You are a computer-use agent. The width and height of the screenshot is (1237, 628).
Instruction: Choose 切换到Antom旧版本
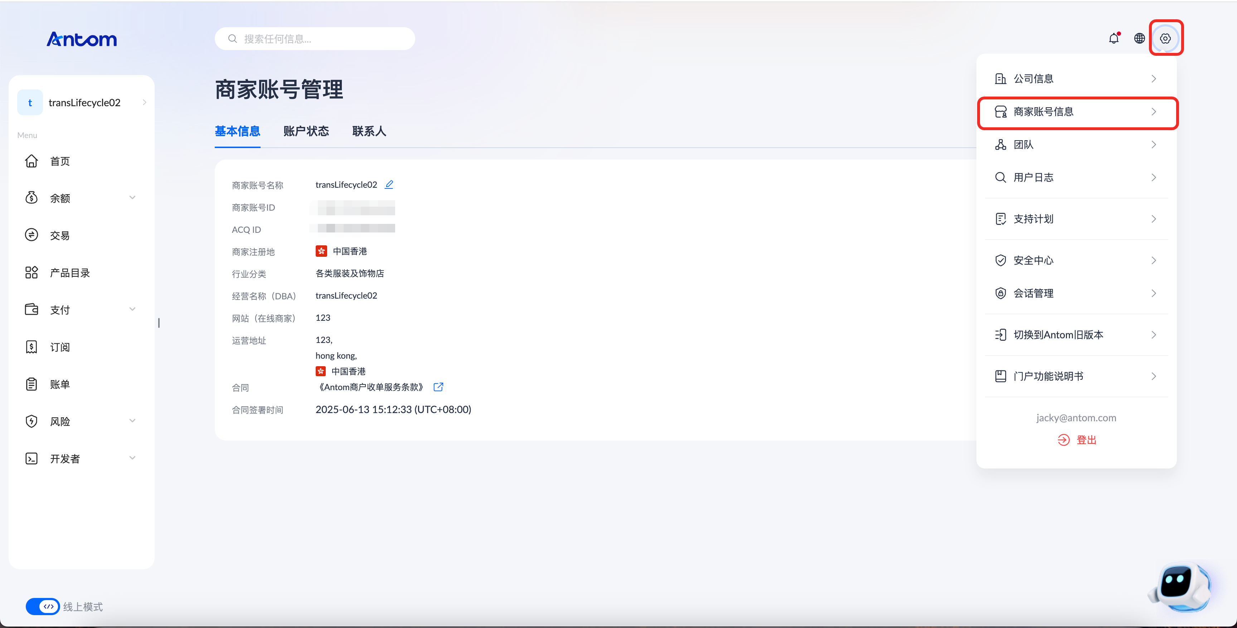[x=1076, y=335]
